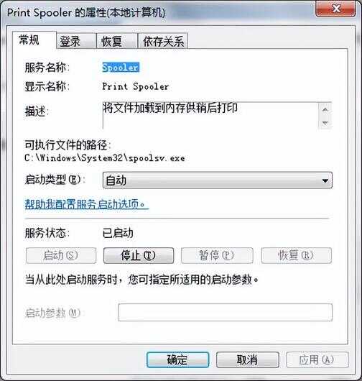Click the 常规 tab
This screenshot has height=381, width=362.
[34, 40]
